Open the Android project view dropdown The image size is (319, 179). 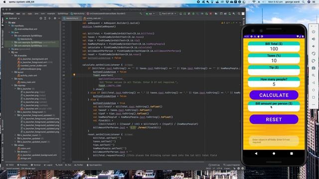tap(13, 18)
